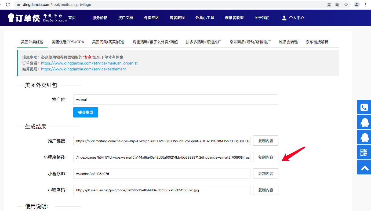
Task: Click the lock icon in address bar
Action: pyautogui.click(x=19, y=5)
